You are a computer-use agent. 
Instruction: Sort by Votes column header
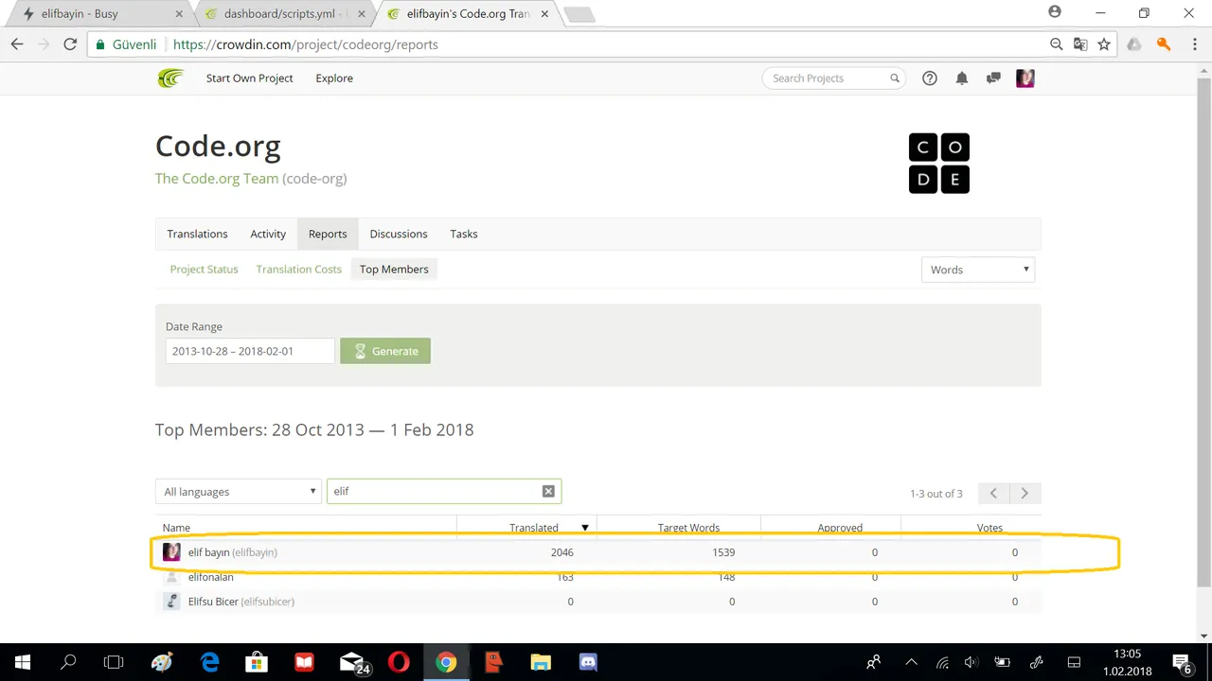(x=989, y=528)
